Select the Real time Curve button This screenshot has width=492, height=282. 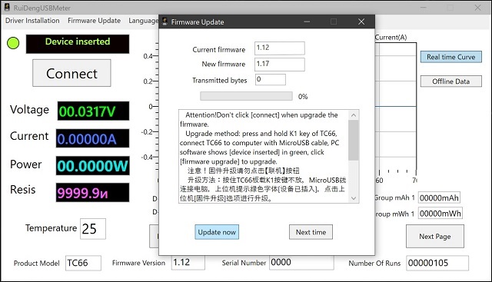point(451,57)
